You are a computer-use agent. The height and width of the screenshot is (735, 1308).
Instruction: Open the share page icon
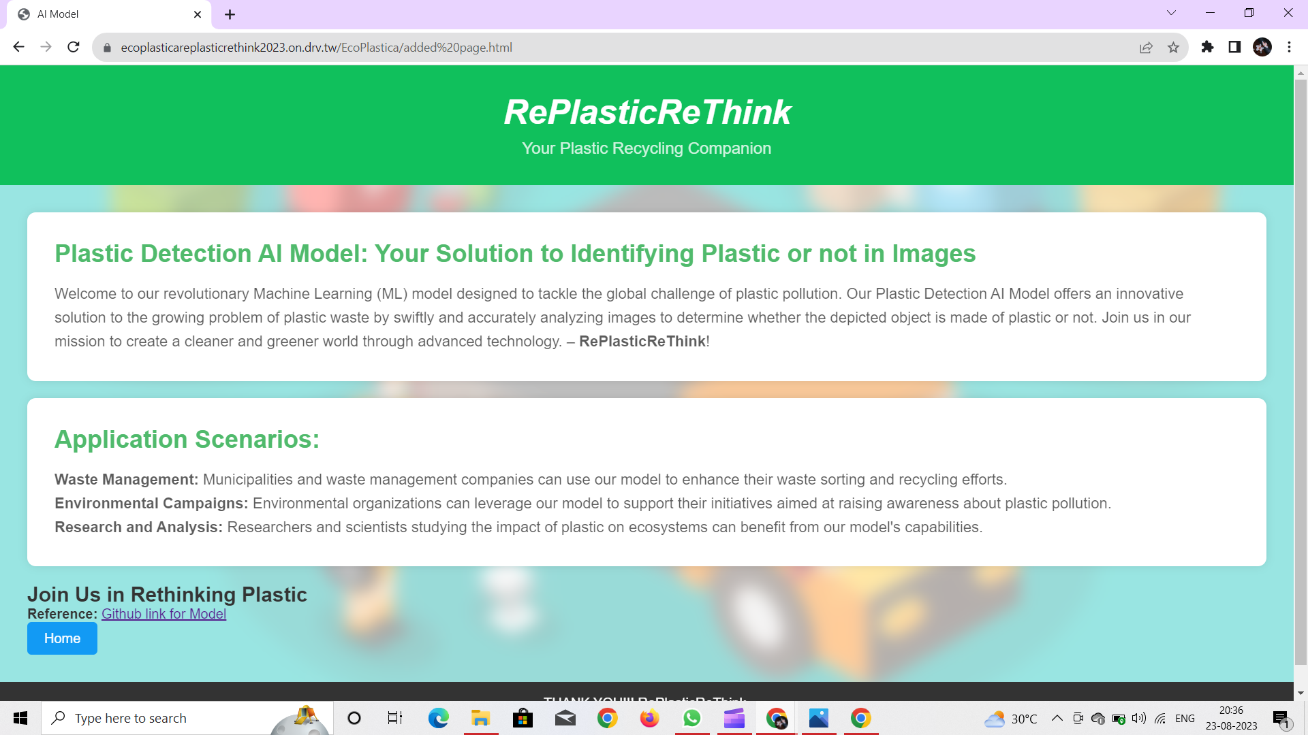point(1146,47)
